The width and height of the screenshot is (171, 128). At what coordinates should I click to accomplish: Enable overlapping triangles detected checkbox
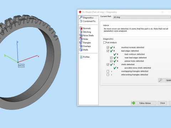[108, 71]
